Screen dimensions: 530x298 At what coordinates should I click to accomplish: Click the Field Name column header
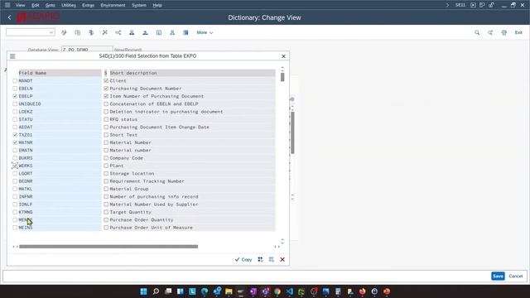pyautogui.click(x=60, y=73)
